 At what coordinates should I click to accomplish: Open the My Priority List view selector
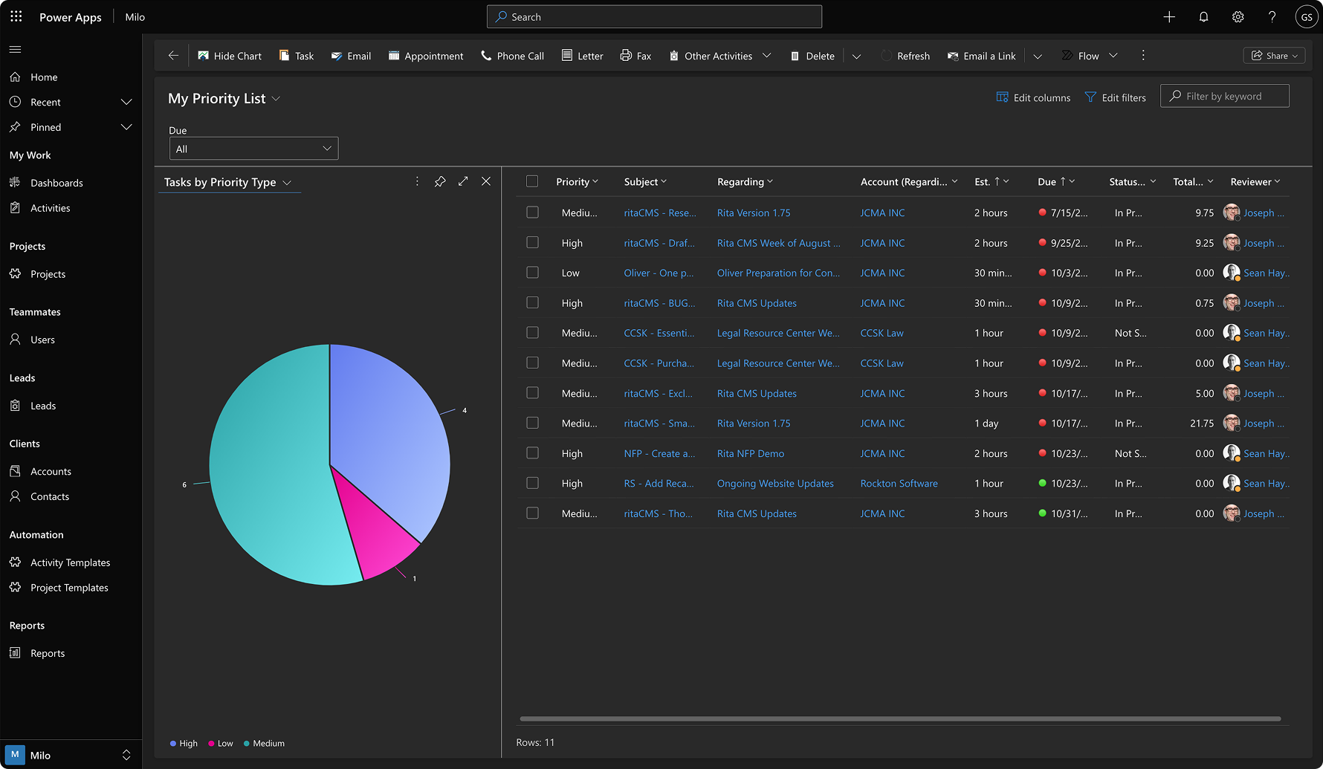click(x=276, y=99)
